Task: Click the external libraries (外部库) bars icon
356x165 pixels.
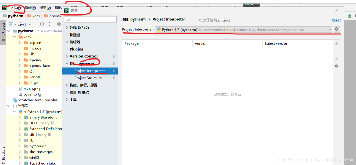Action: [x=15, y=106]
